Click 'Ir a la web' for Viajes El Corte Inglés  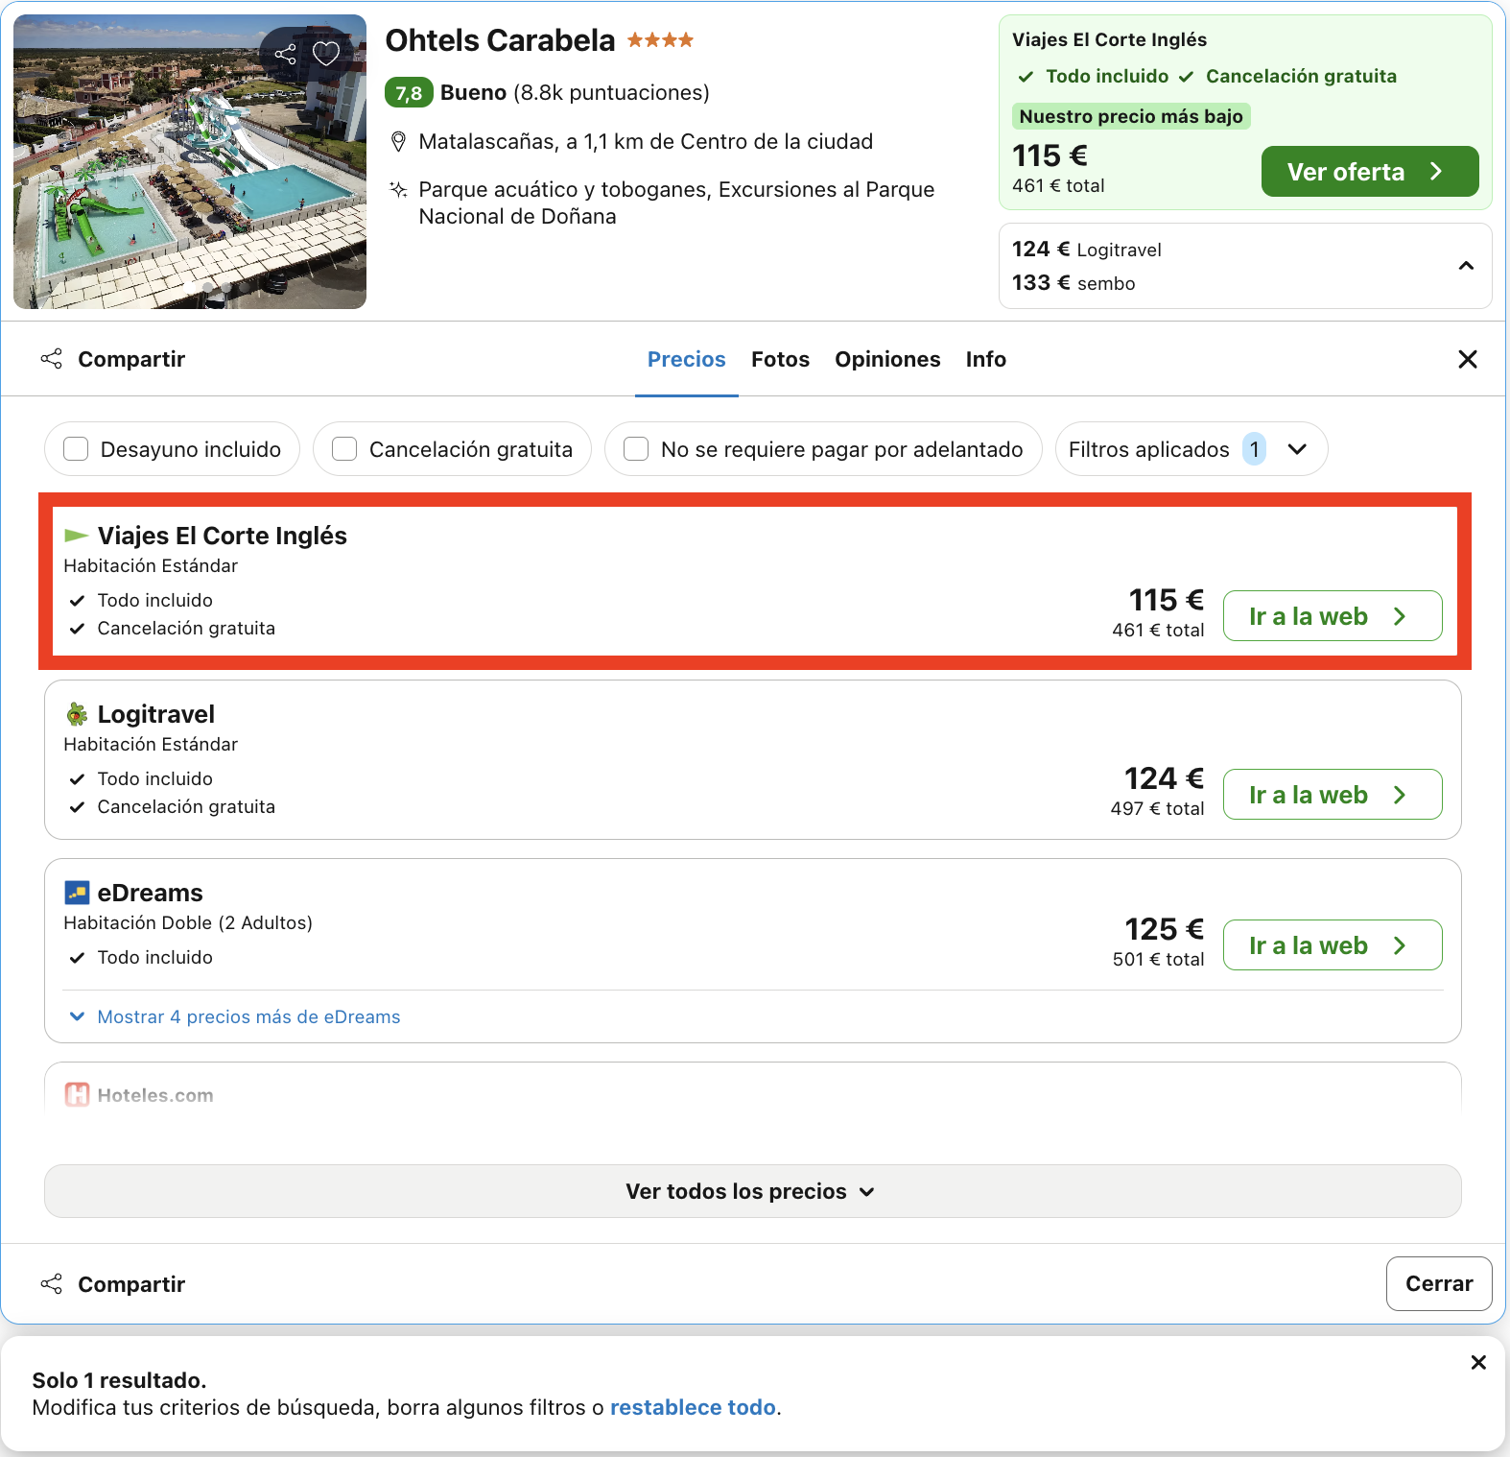[x=1333, y=616]
